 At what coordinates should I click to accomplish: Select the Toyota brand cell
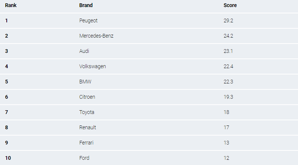pos(87,112)
